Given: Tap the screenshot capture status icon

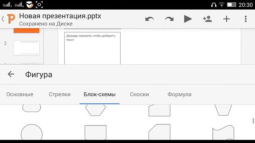Looking at the screenshot, I should 39,4.
